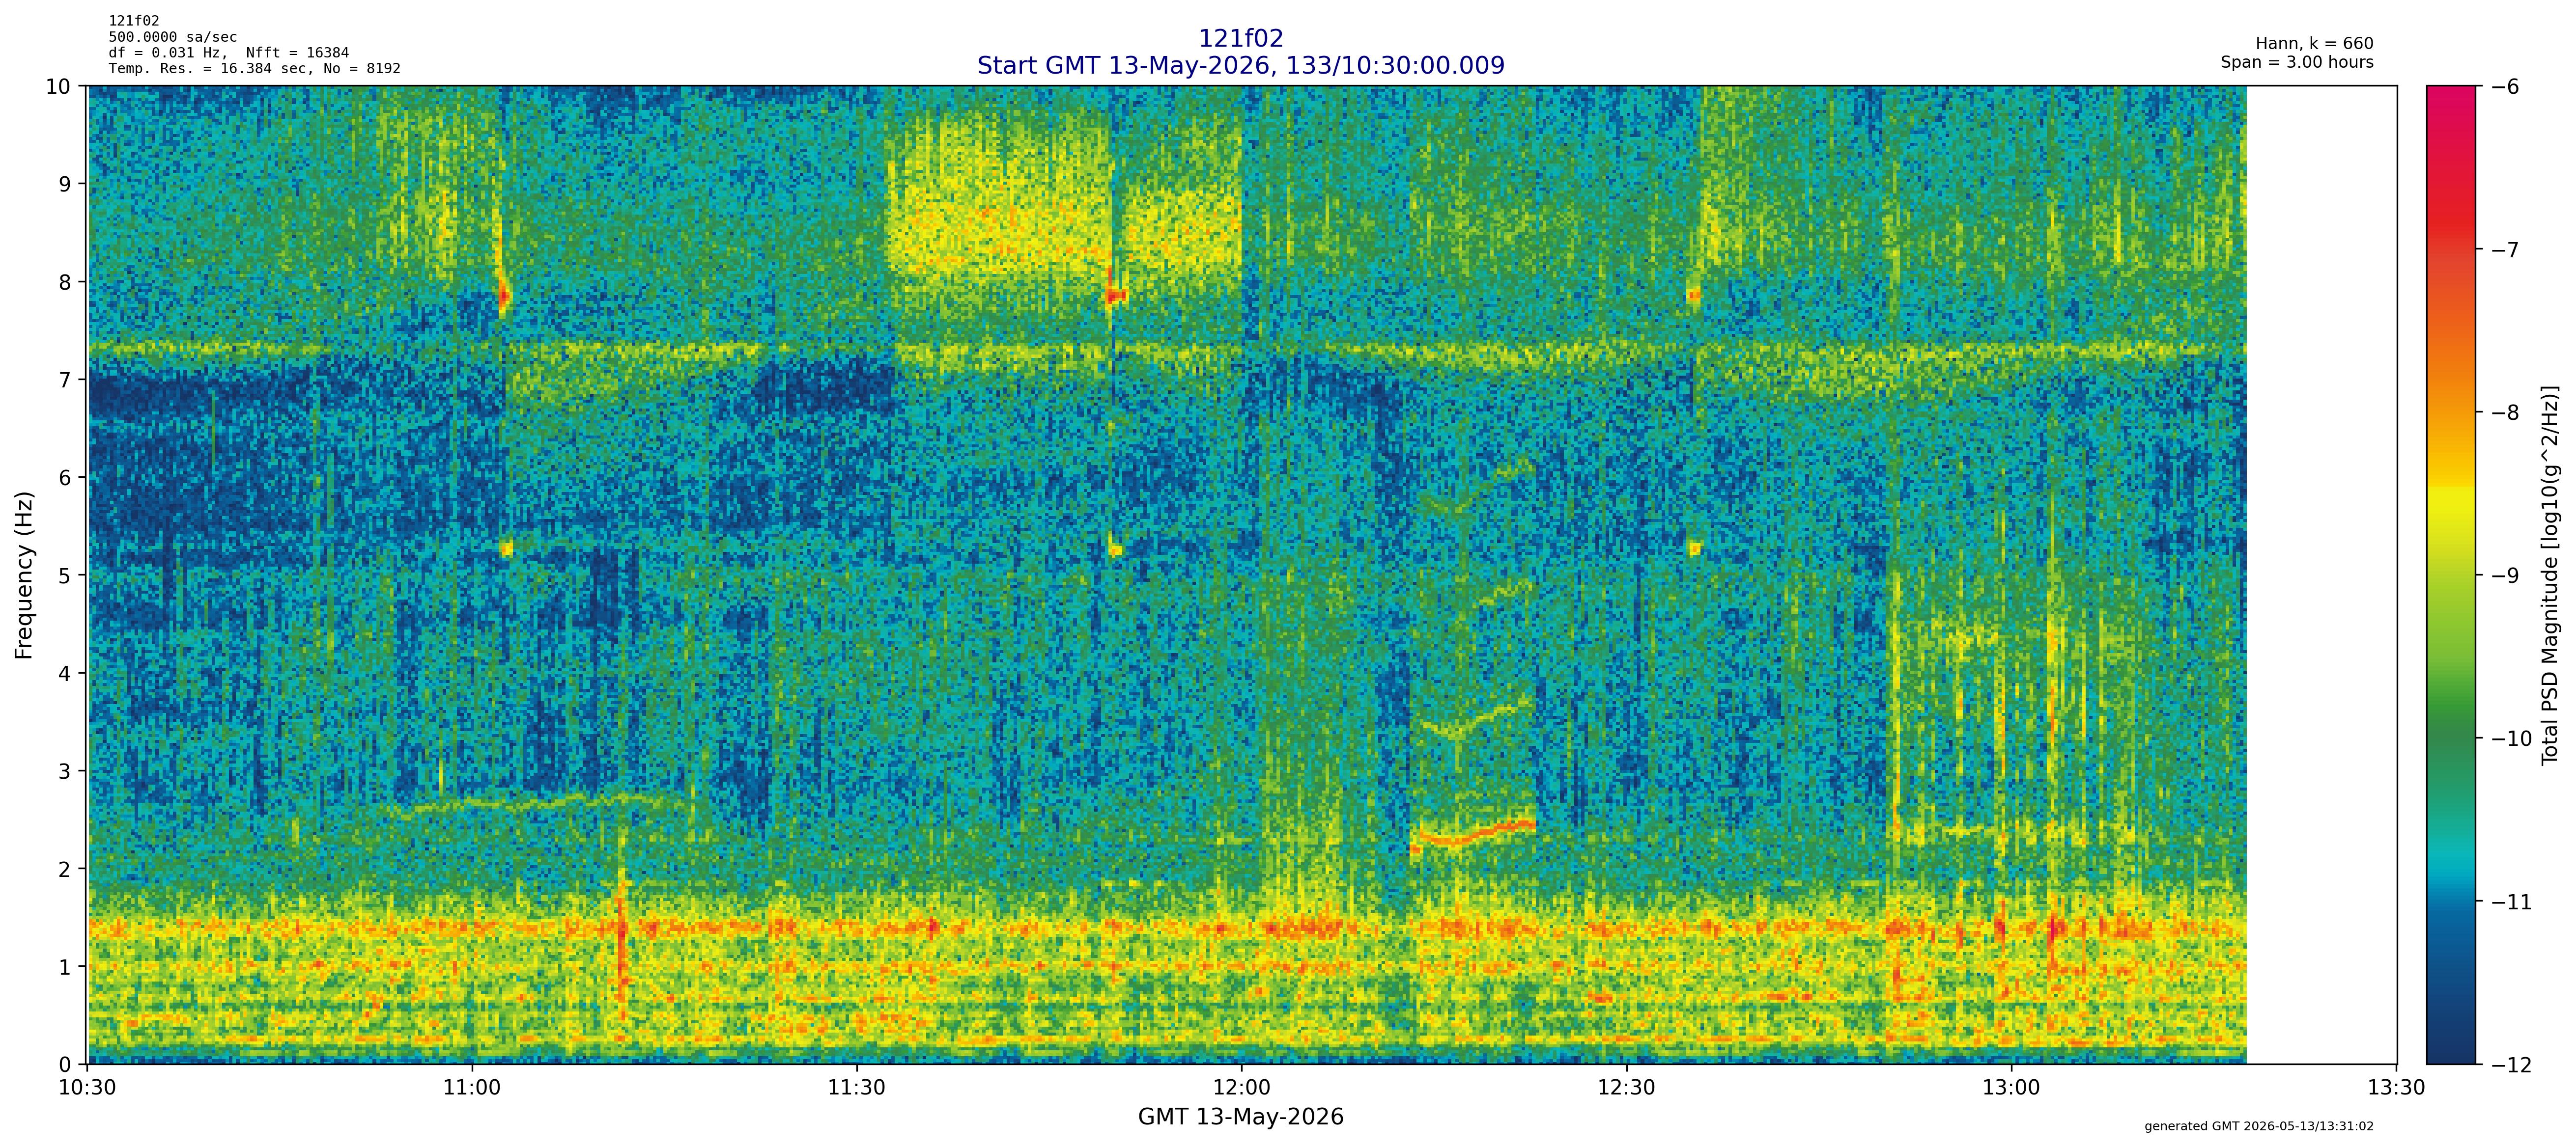Select the 12:00 time axis tick label

(1242, 1087)
